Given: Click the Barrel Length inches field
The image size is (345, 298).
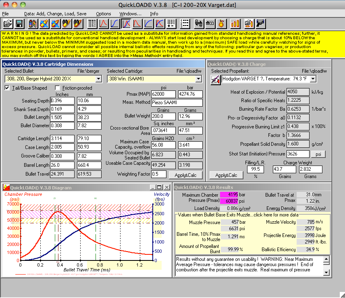Looking at the screenshot, I should pyautogui.click(x=62, y=165).
